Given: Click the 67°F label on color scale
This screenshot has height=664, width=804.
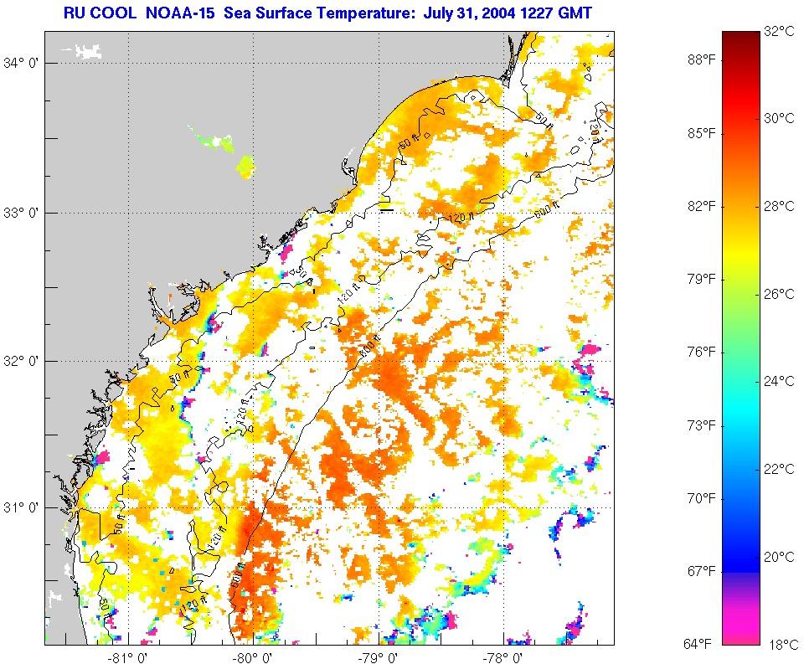Looking at the screenshot, I should [x=702, y=571].
